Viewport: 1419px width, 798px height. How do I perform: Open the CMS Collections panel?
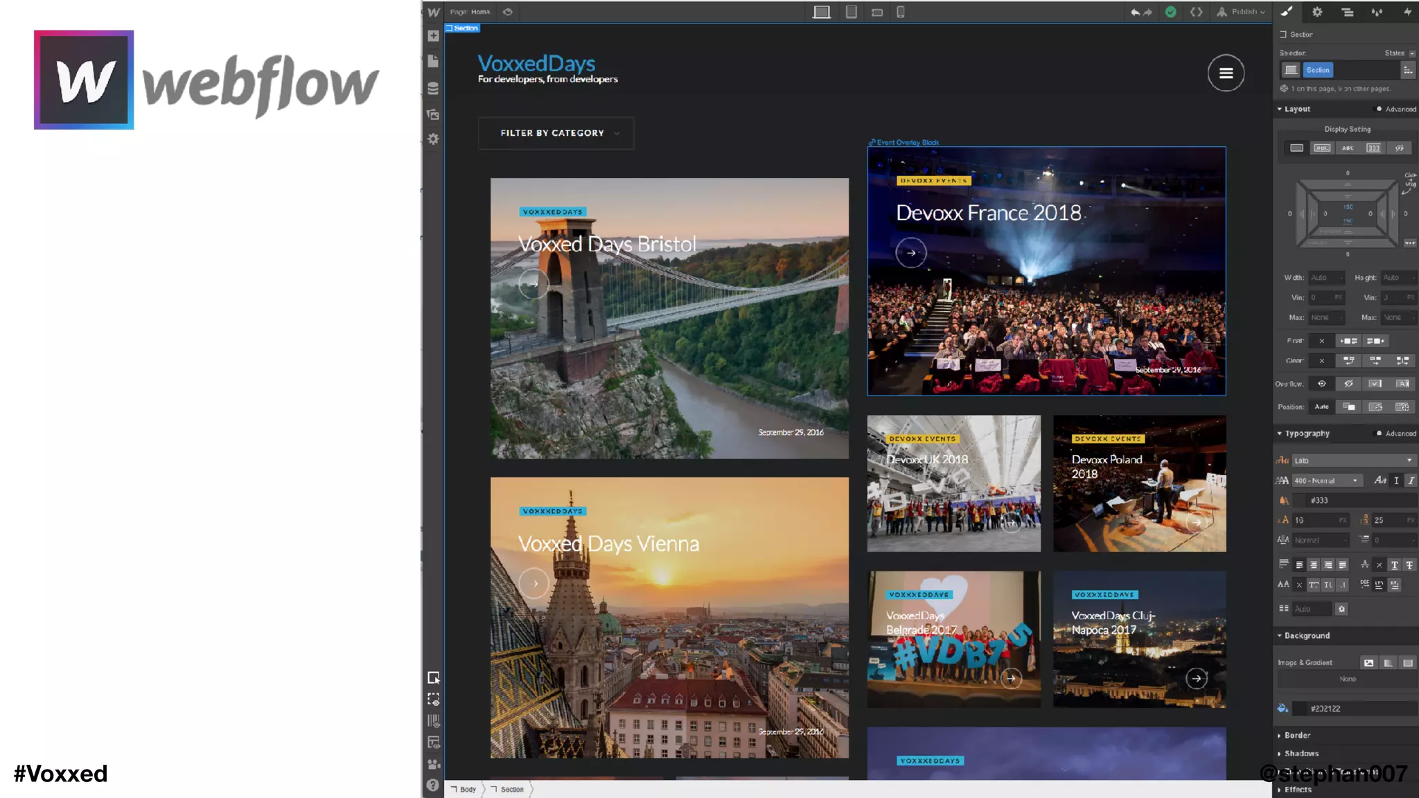click(433, 88)
